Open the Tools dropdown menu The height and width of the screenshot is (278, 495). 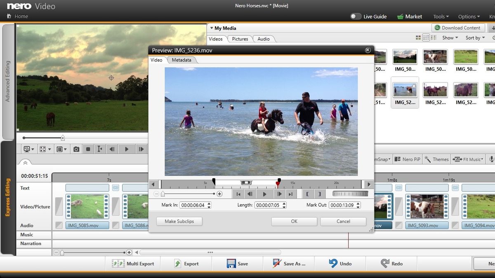coord(441,16)
